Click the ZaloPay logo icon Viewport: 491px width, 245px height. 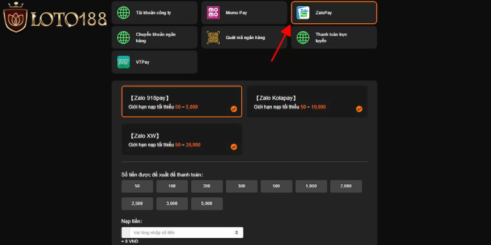[303, 13]
